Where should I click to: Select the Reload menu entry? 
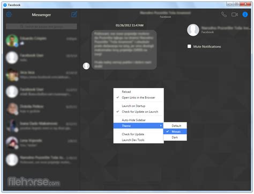click(x=138, y=92)
